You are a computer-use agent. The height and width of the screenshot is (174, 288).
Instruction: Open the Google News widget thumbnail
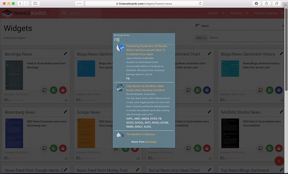pyautogui.click(x=86, y=133)
